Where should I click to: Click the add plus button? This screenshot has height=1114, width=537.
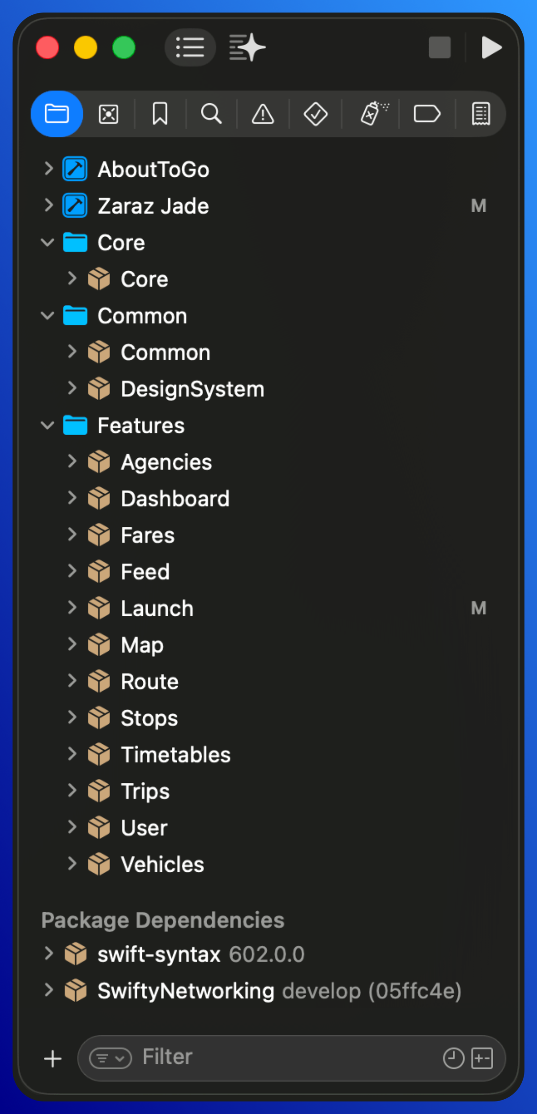click(x=53, y=1059)
